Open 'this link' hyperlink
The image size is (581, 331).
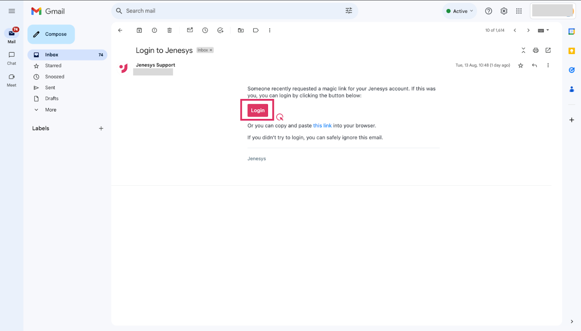(x=322, y=126)
